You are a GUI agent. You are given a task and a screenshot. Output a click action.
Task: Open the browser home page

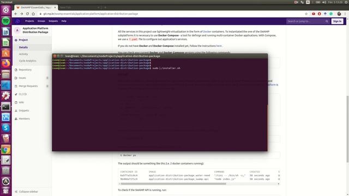point(33,14)
